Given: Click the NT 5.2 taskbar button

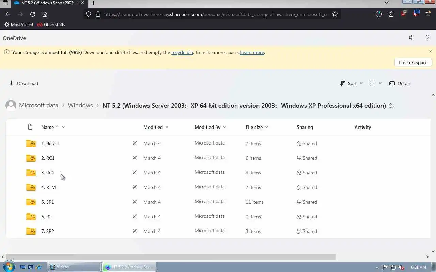Looking at the screenshot, I should [x=129, y=267].
